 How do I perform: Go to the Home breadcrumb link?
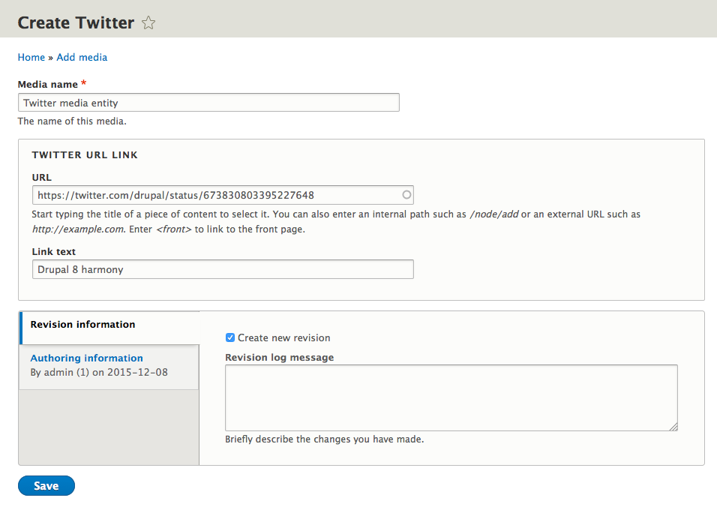[x=31, y=57]
